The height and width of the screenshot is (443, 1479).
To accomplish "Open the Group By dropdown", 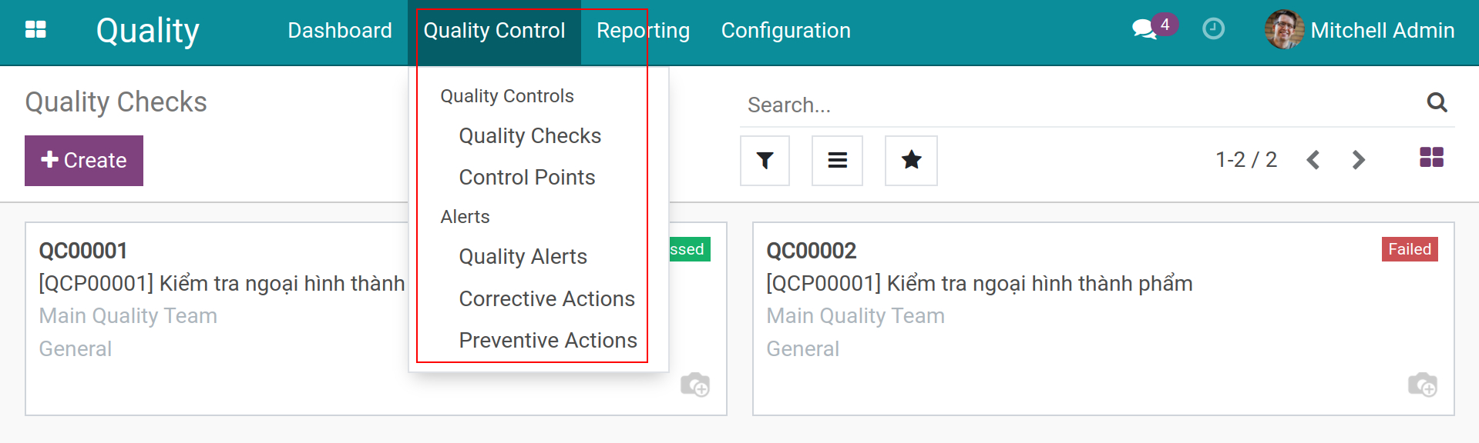I will click(837, 161).
